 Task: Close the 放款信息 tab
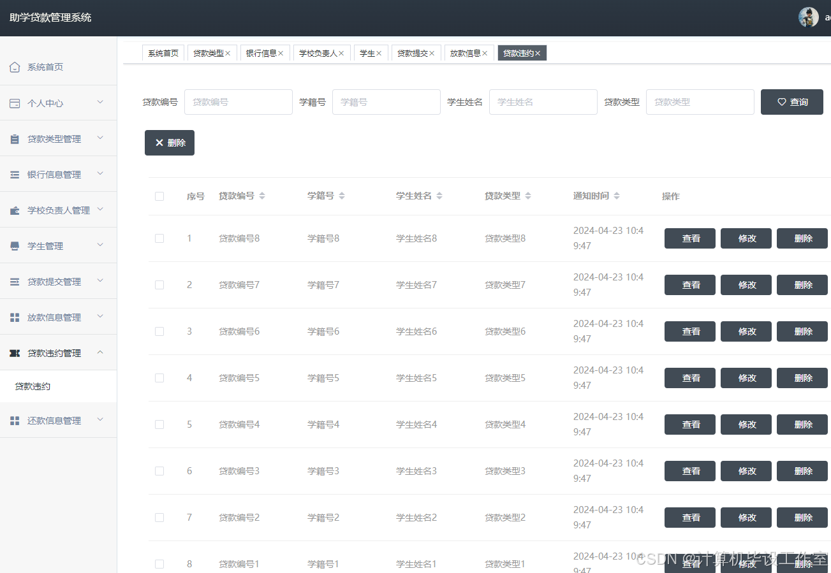coord(485,54)
